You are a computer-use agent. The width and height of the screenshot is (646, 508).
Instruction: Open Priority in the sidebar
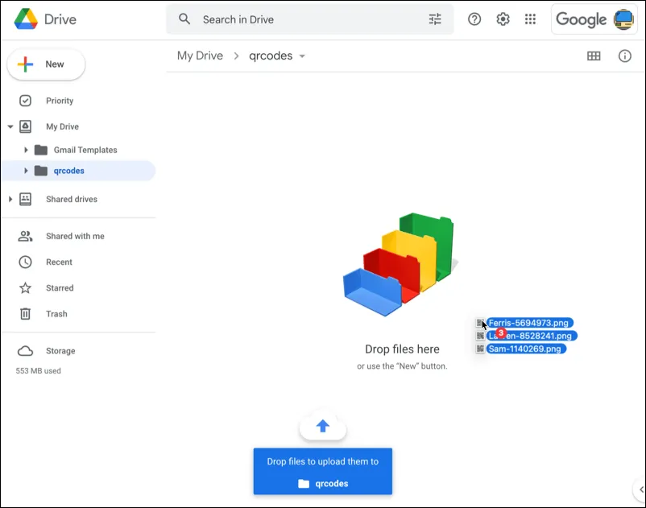[x=60, y=101]
